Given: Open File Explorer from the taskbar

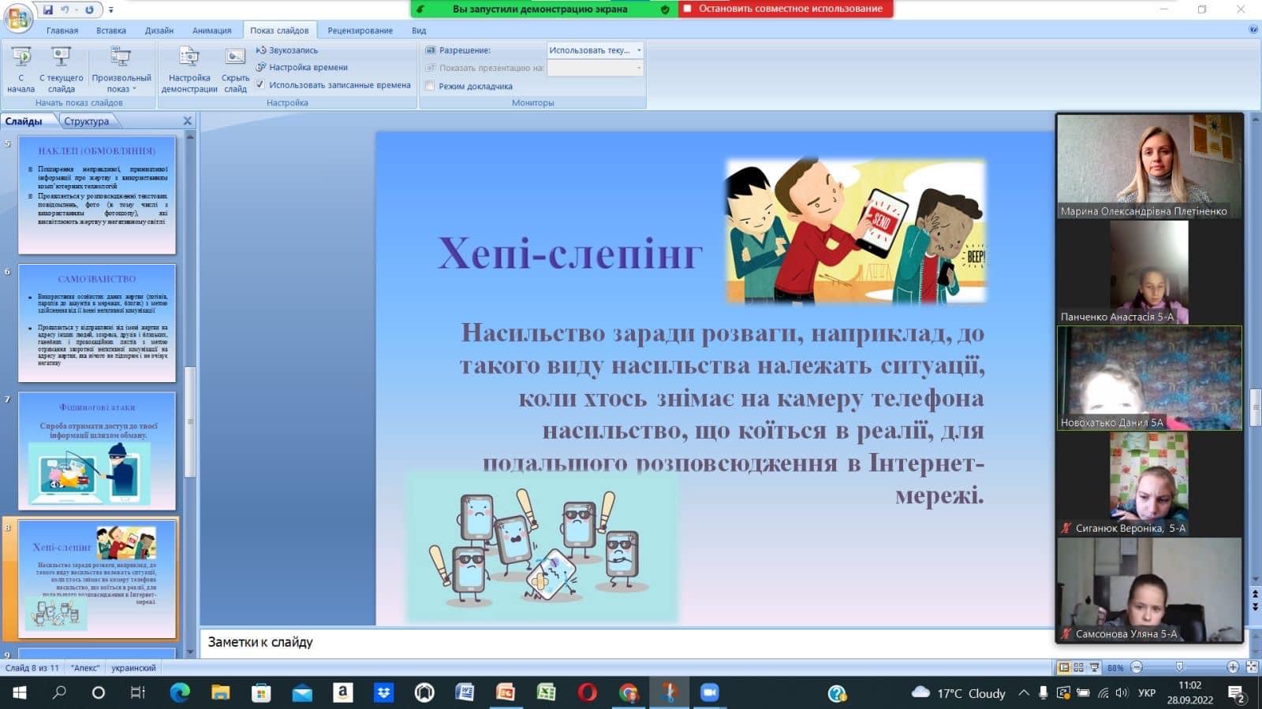Looking at the screenshot, I should [x=220, y=692].
